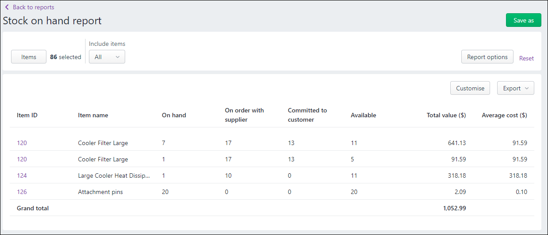Open item ID 124 link
Image resolution: width=548 pixels, height=235 pixels.
click(22, 175)
